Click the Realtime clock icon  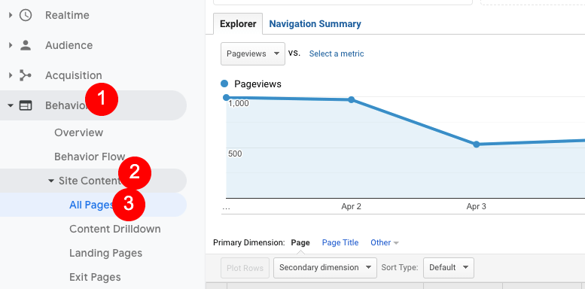26,15
